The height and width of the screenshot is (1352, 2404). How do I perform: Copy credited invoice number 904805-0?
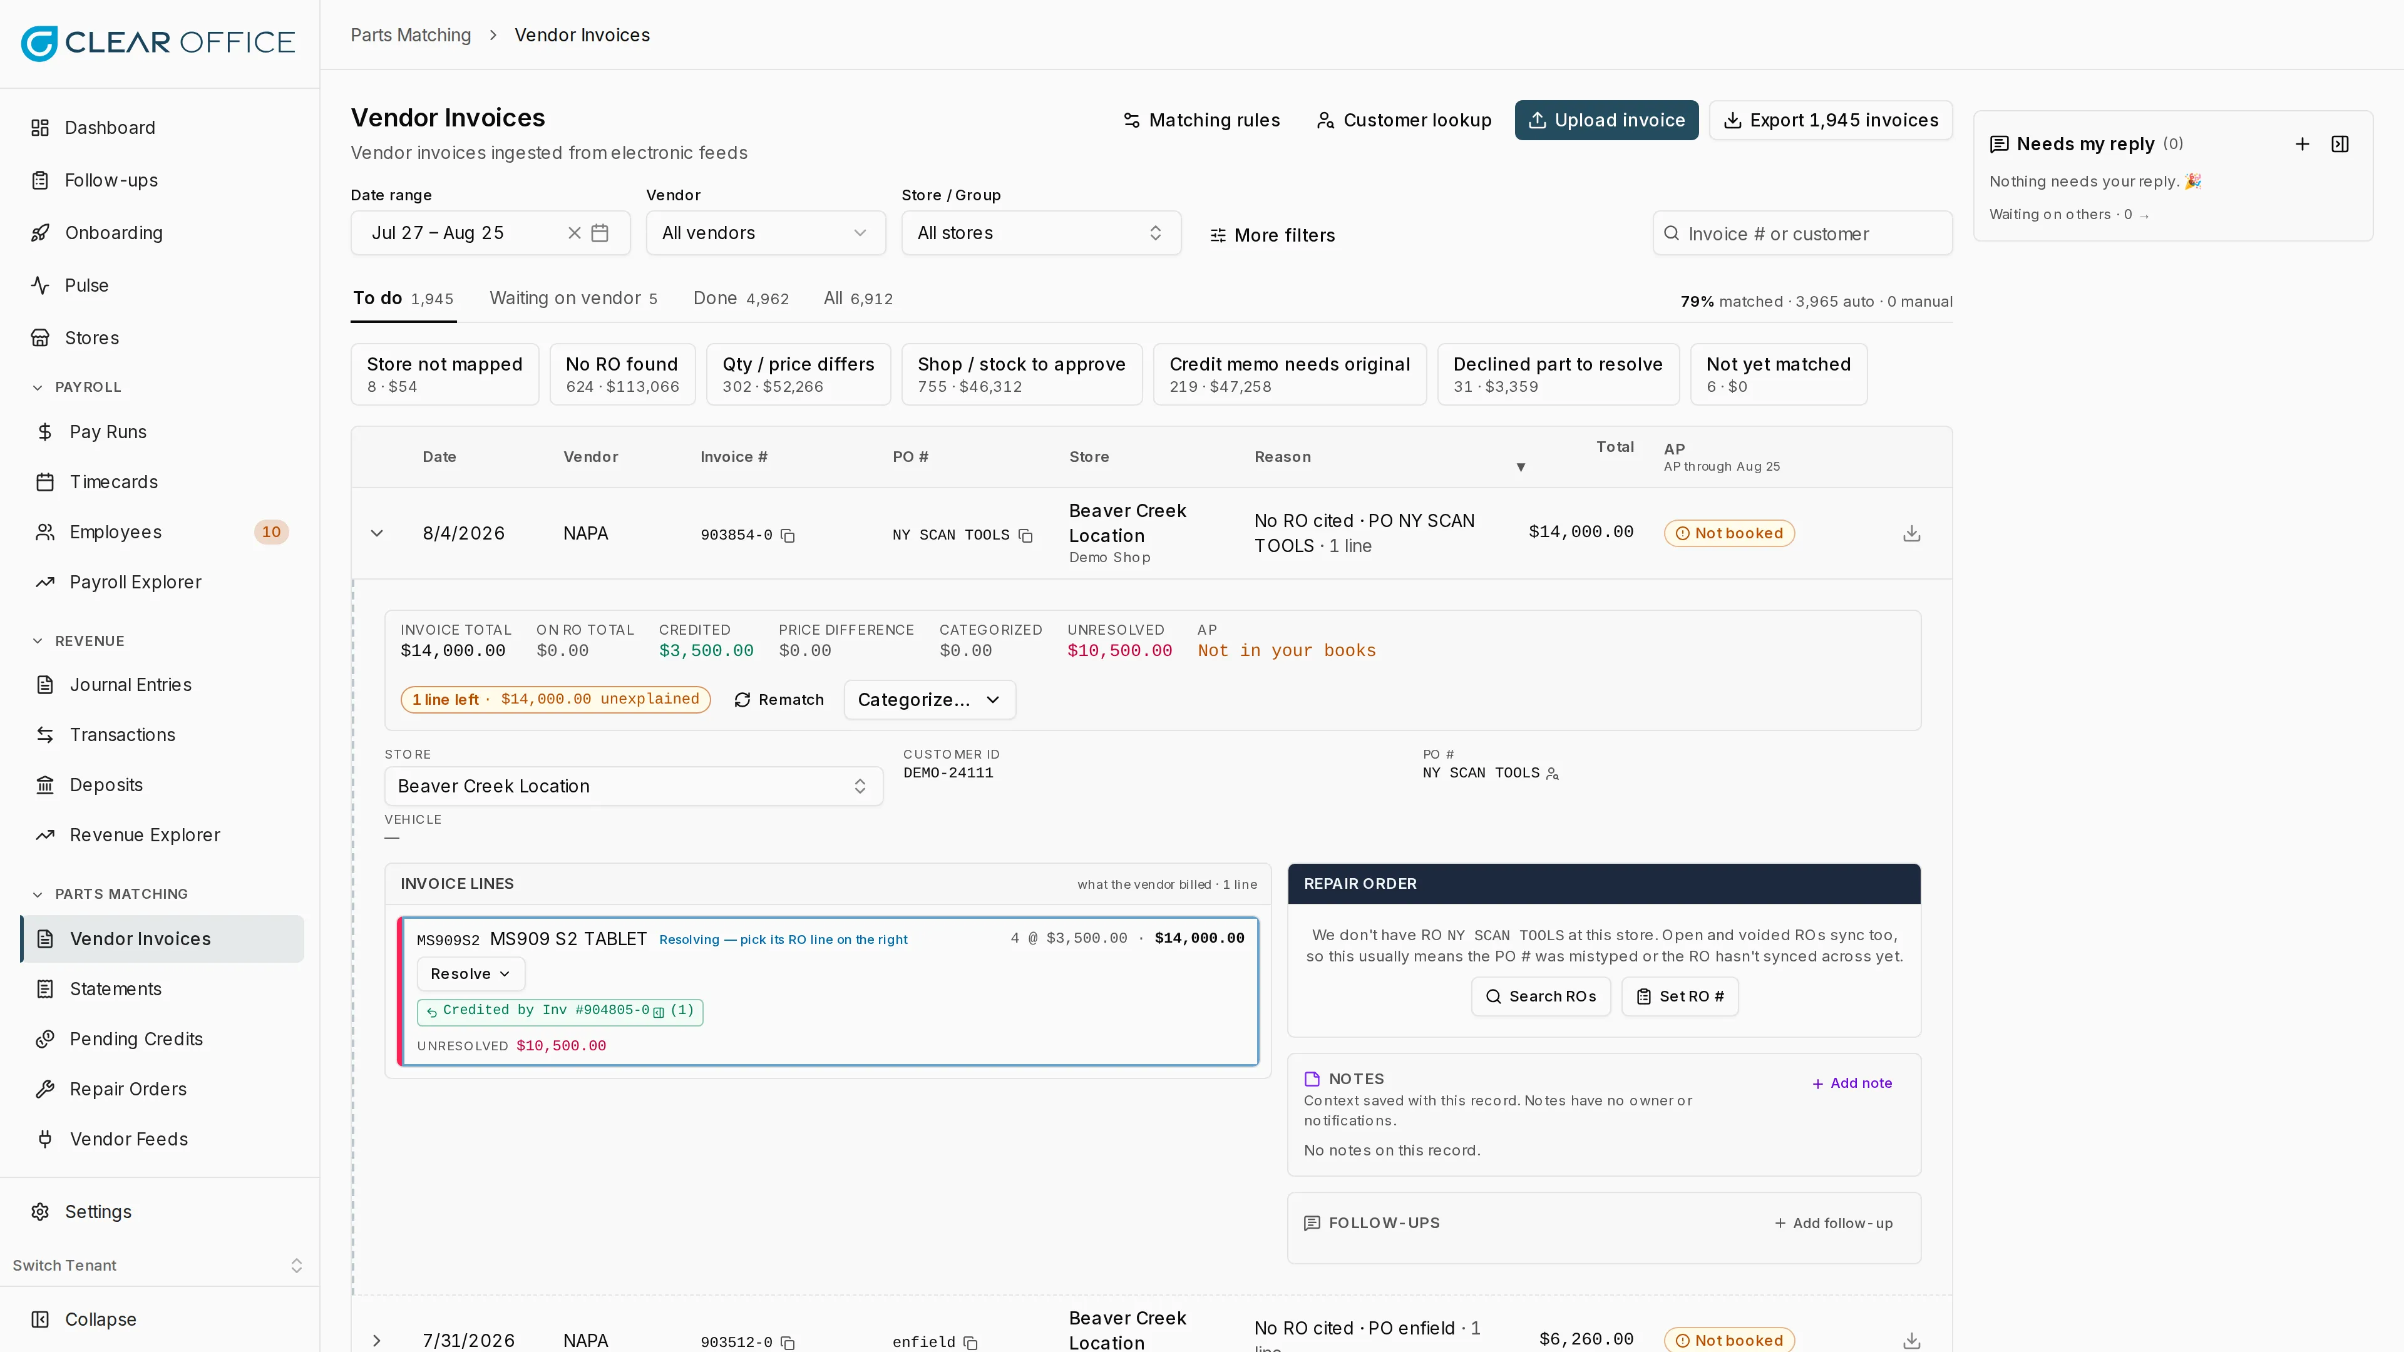659,1011
